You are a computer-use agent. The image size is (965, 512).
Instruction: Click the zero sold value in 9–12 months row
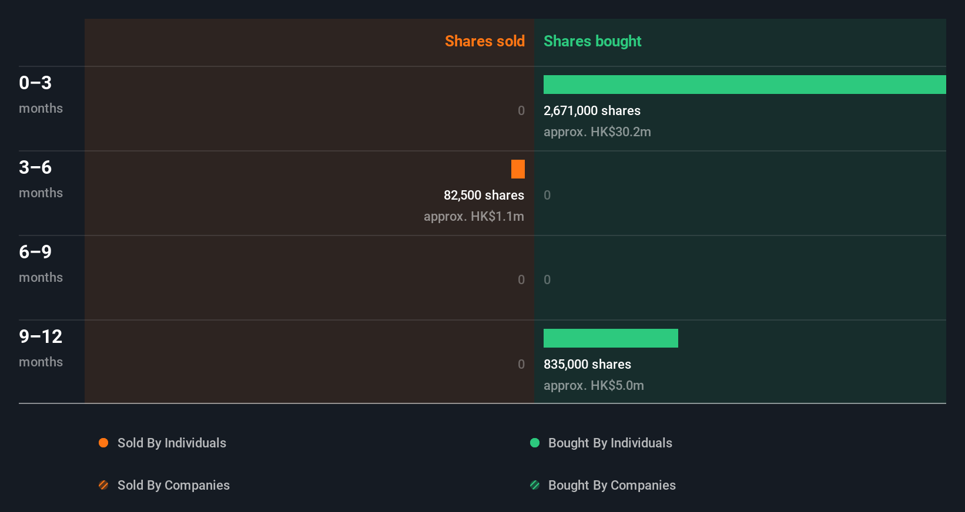521,364
